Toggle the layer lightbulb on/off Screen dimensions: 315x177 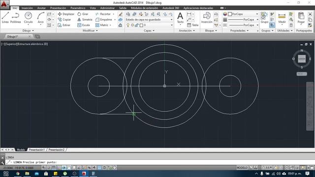[128, 25]
